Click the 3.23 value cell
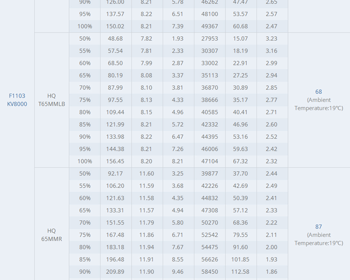This screenshot has height=280, width=350. click(271, 38)
